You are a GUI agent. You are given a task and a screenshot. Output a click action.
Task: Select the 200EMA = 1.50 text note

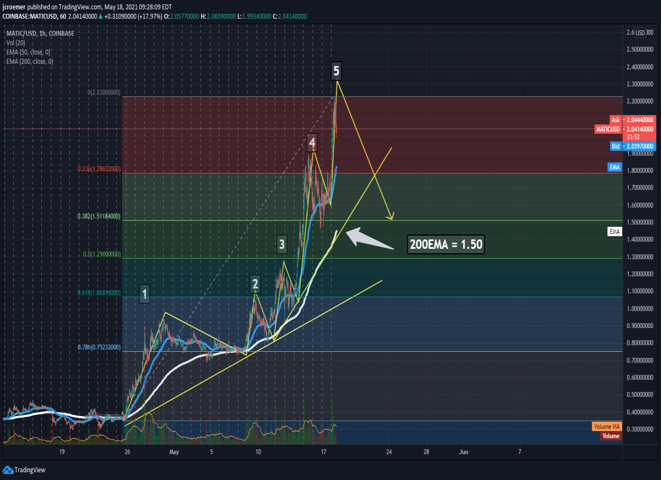tap(446, 244)
